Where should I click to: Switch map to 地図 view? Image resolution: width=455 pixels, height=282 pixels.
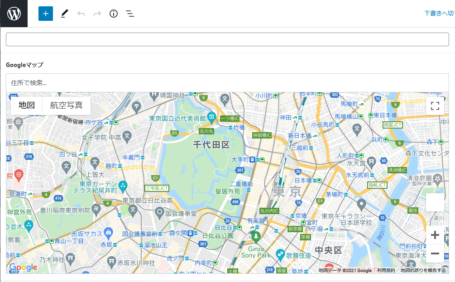click(27, 105)
